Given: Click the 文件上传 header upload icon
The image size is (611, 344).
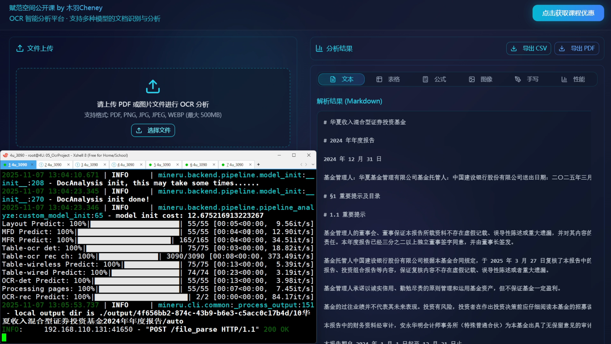Looking at the screenshot, I should pos(20,48).
